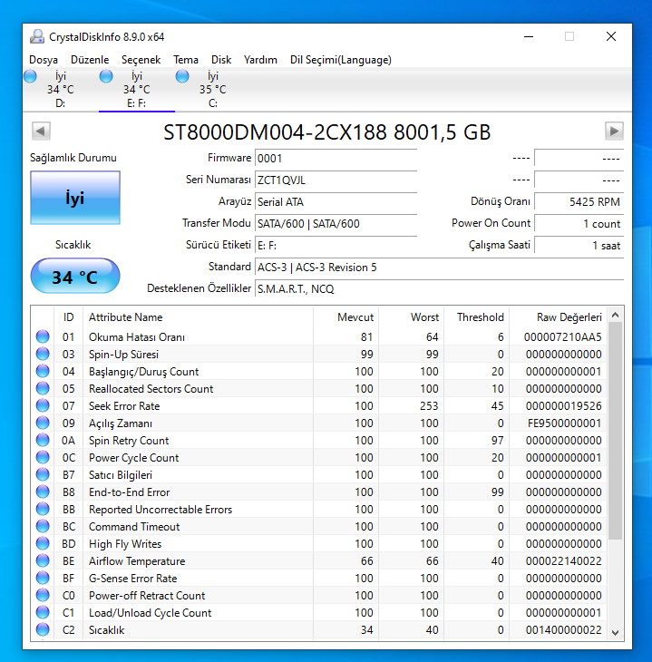This screenshot has height=662, width=652.
Task: Click status icon for Başlangıç/Duruş Count
Action: (43, 371)
